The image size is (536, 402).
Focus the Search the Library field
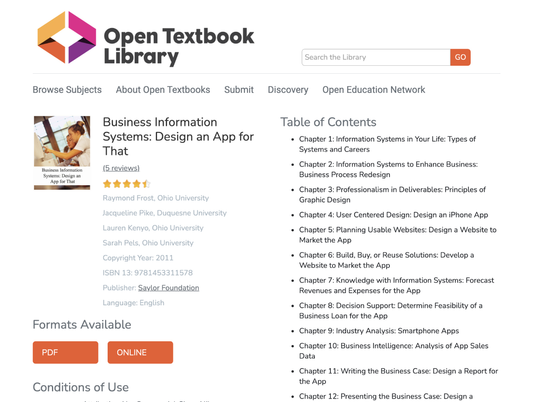[376, 57]
